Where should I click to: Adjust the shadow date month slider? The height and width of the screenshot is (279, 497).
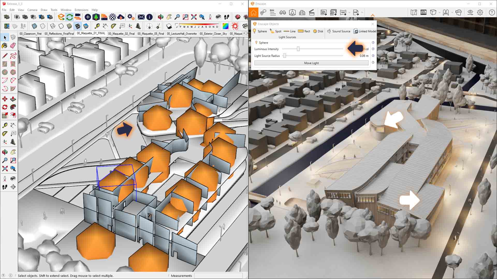[197, 26]
